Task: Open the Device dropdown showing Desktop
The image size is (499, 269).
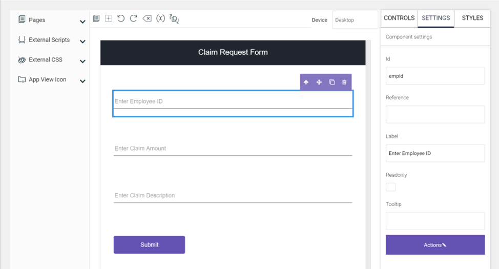Action: pos(355,20)
